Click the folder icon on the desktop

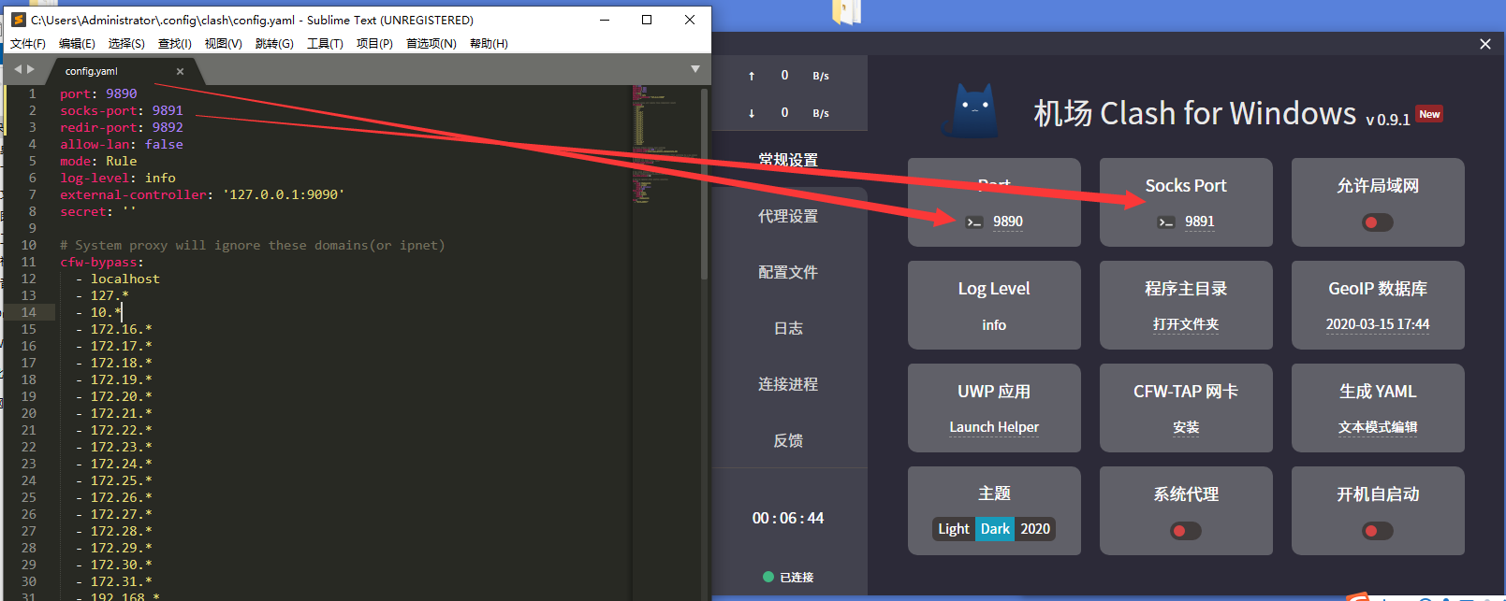pyautogui.click(x=846, y=11)
